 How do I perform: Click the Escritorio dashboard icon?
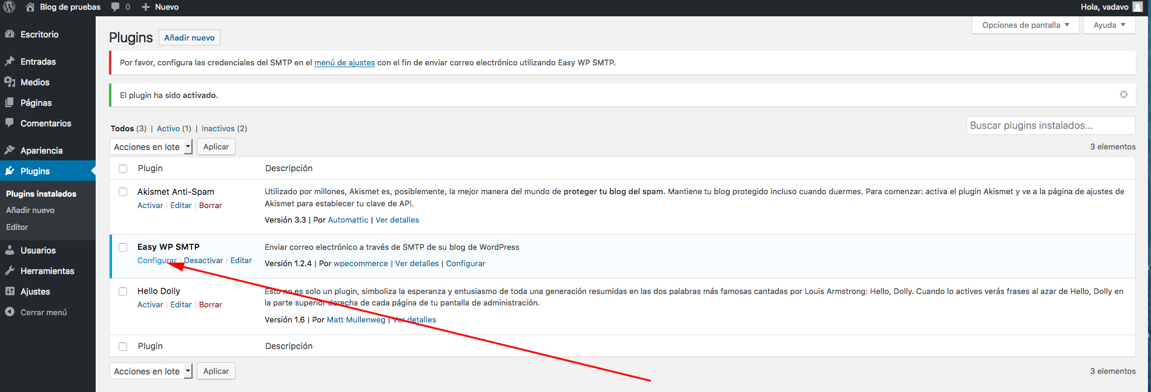click(10, 34)
